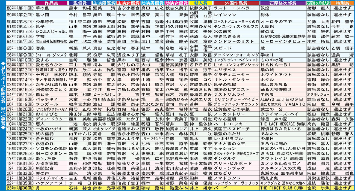Viewport: 355px width, 191px height.
Task: Click foreign film レインマン
Action: click(x=225, y=15)
